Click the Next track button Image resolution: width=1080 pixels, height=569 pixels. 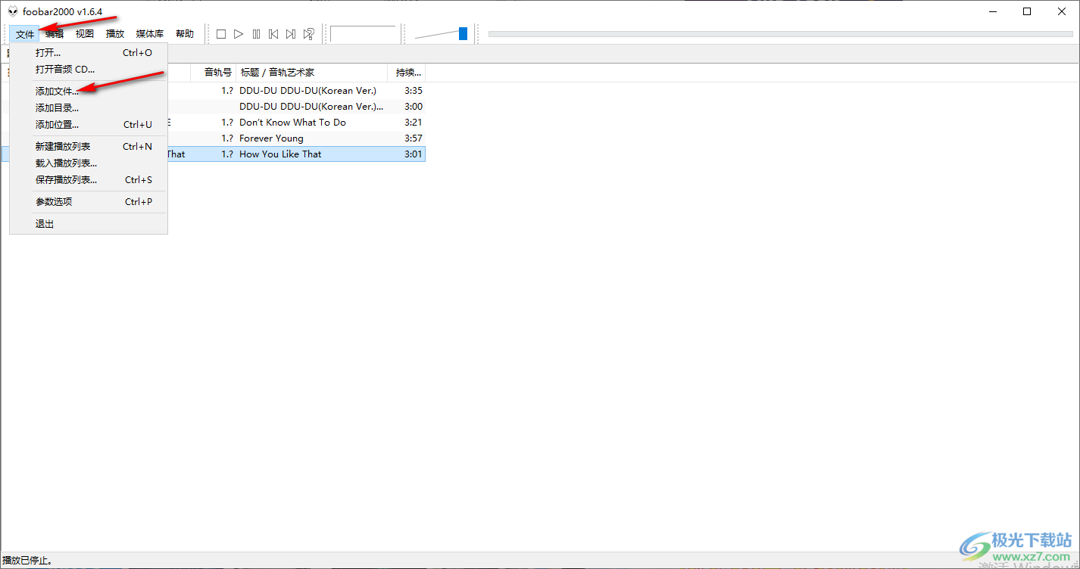click(291, 34)
